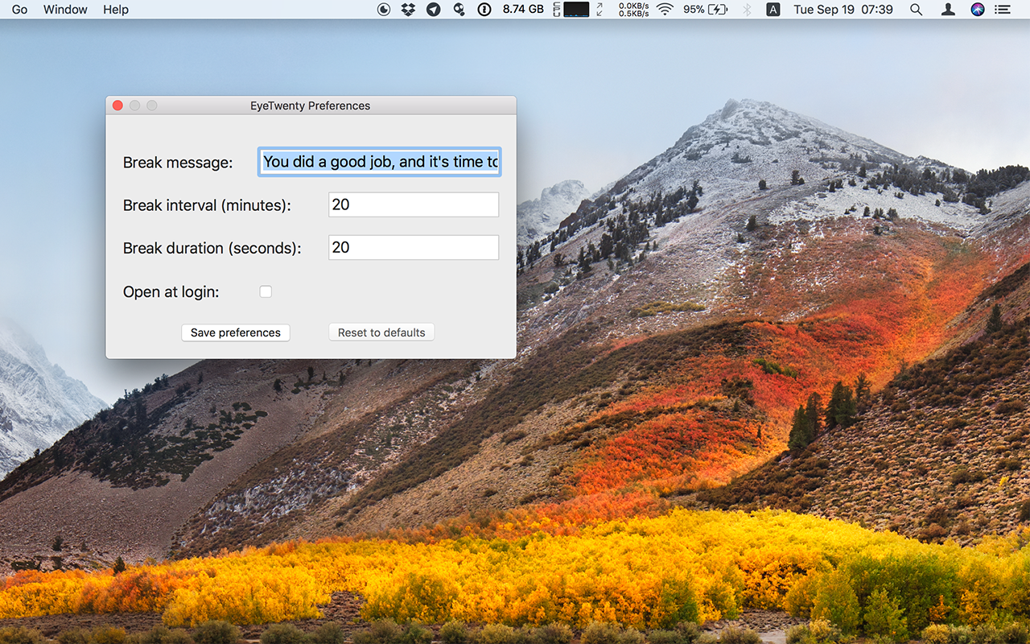This screenshot has width=1030, height=644.
Task: Click the Open at login label
Action: coord(171,291)
